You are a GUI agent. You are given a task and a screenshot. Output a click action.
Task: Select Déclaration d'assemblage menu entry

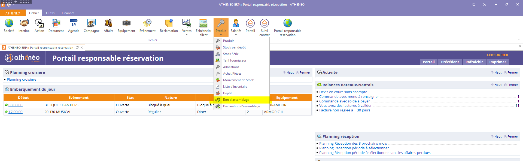pyautogui.click(x=242, y=106)
